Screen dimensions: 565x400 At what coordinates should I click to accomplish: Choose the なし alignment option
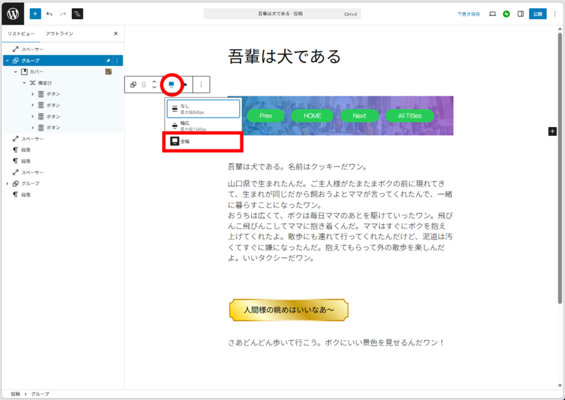coord(203,109)
